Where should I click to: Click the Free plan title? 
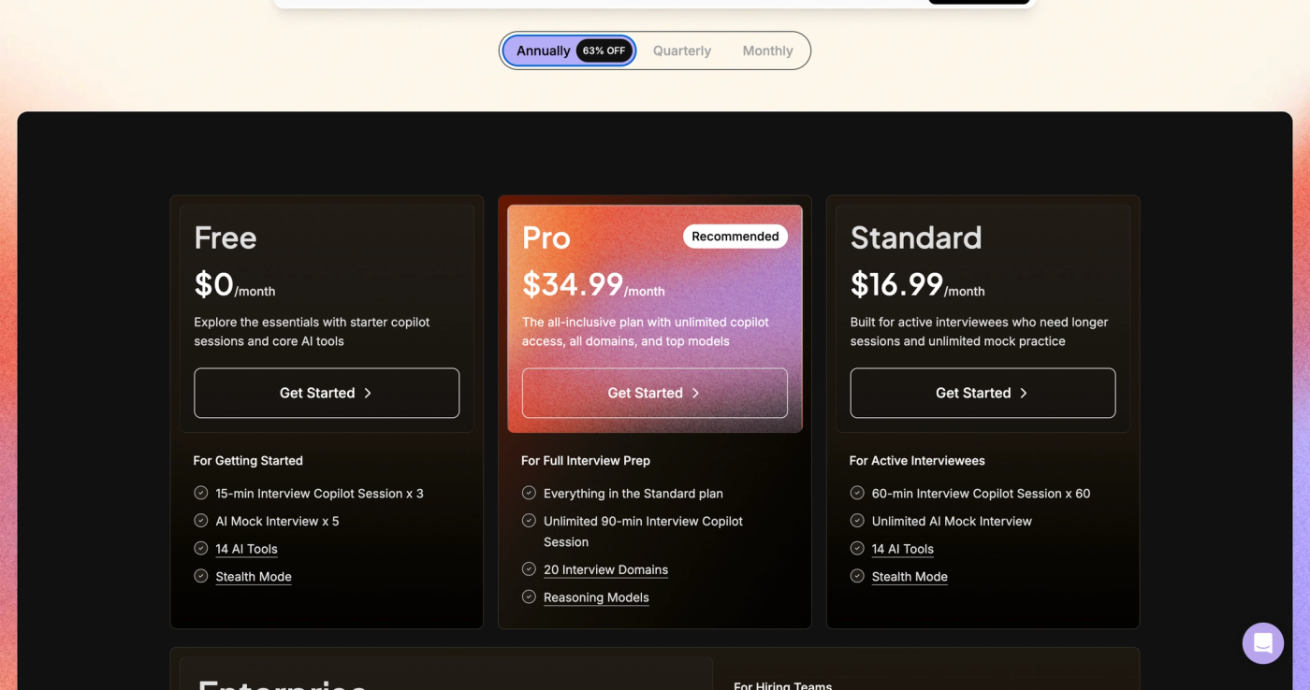point(226,237)
